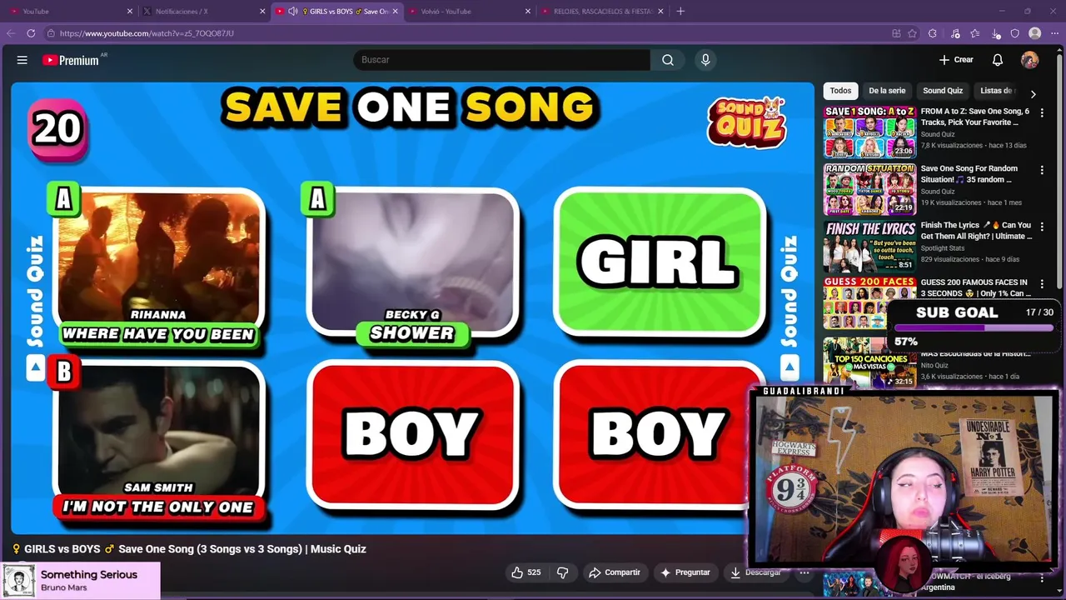Open the notifications bell
Viewport: 1066px width, 600px height.
[998, 60]
